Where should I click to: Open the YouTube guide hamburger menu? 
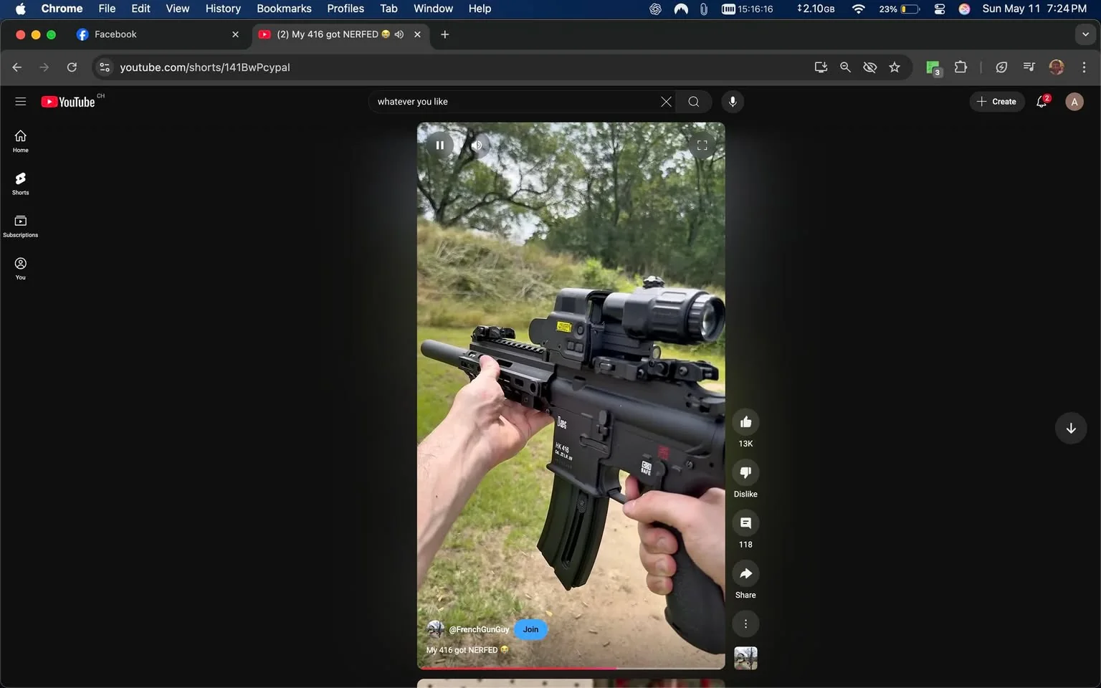(21, 102)
